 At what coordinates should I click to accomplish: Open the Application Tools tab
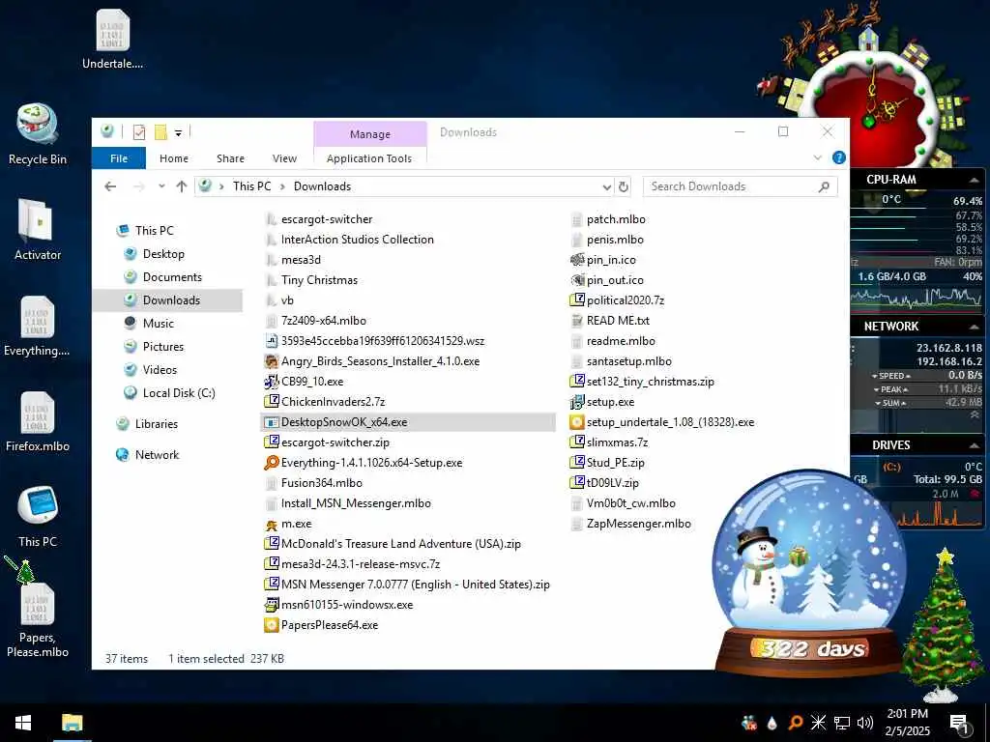(x=369, y=158)
